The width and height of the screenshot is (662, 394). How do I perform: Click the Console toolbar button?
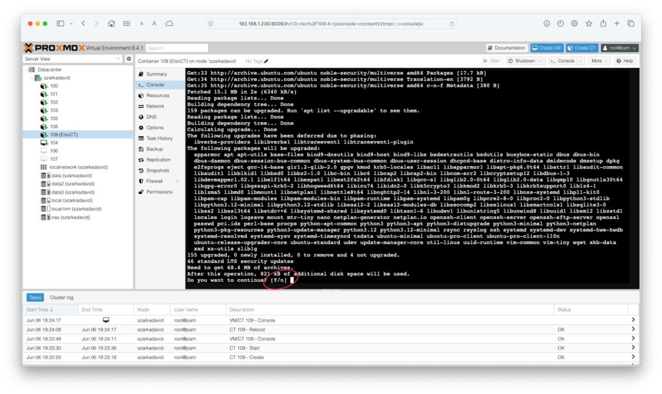562,61
